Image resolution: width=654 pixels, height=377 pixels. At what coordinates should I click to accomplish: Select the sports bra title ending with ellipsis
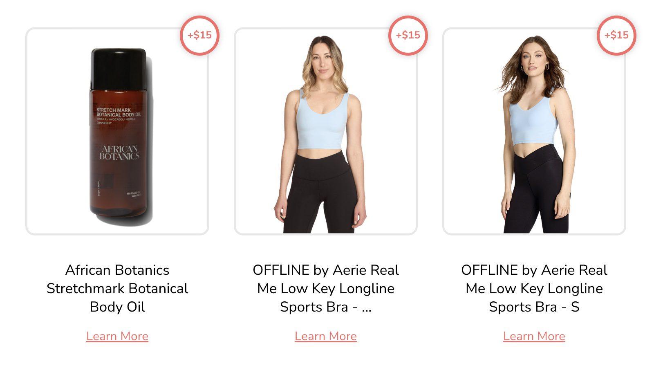pyautogui.click(x=326, y=288)
